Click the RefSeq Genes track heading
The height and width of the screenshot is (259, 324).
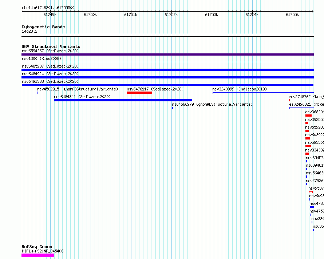click(37, 247)
